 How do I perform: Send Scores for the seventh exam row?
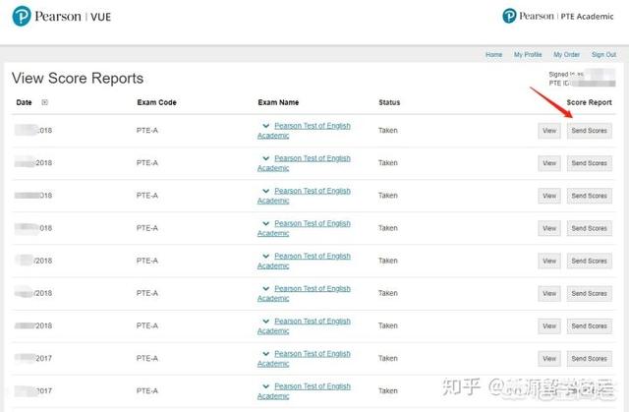point(590,326)
